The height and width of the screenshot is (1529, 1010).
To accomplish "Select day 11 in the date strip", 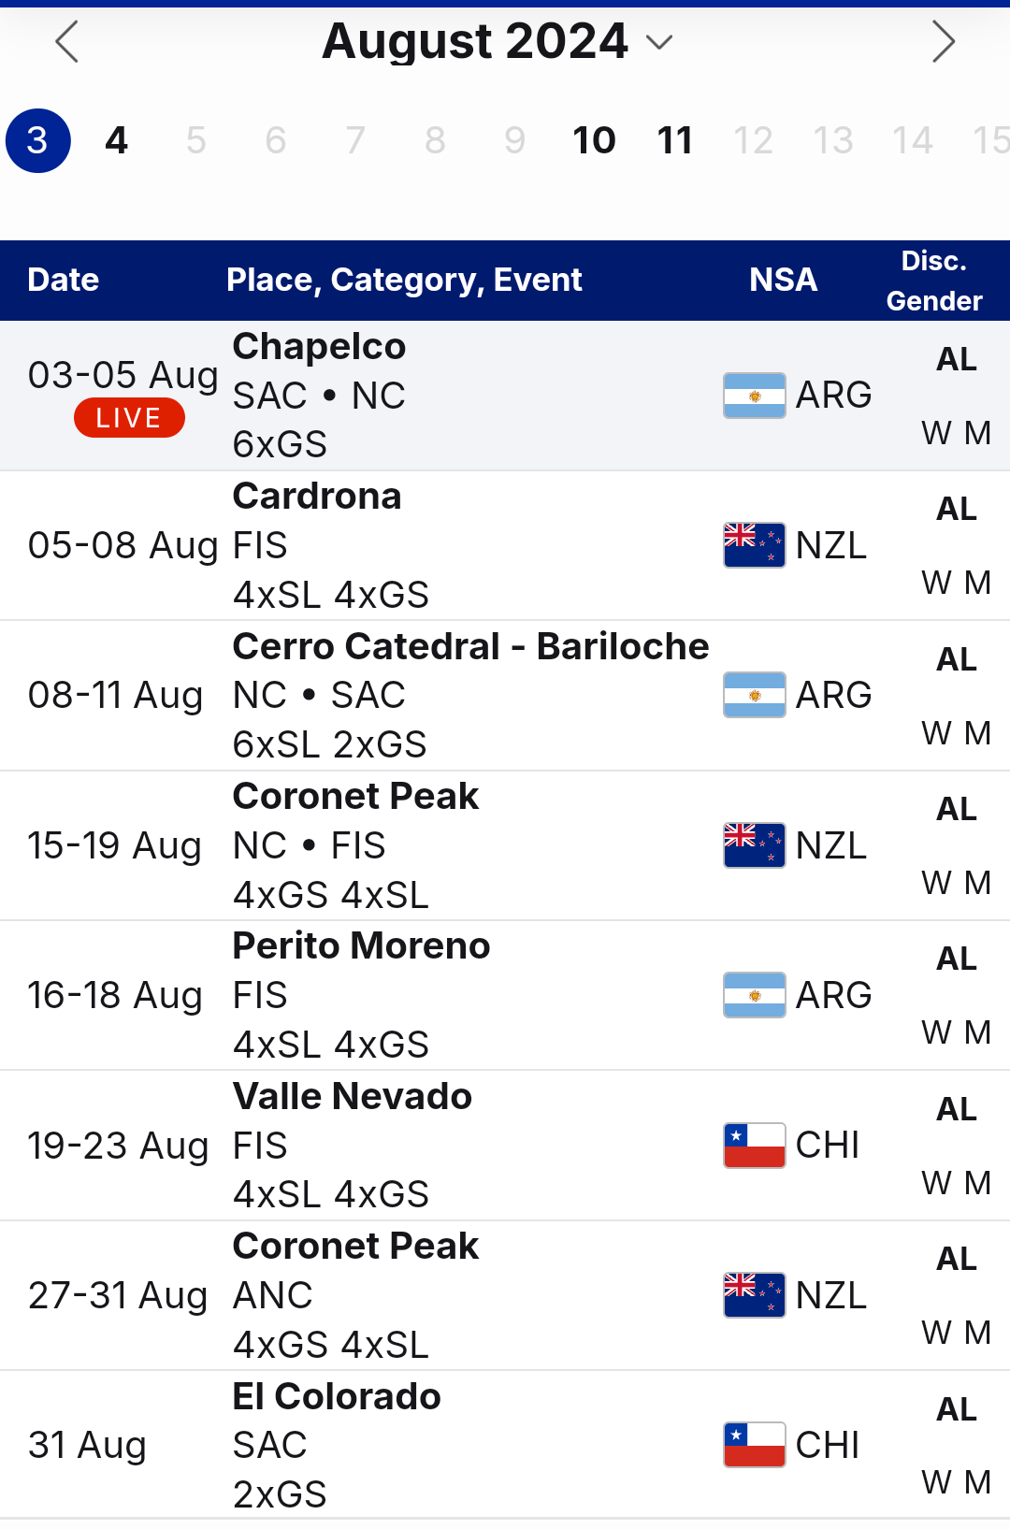I will 674,141.
